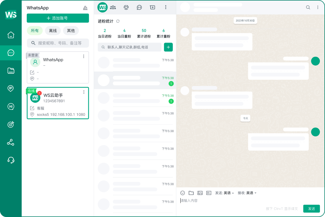The image size is (325, 217).
Task: Select the WS云助手 account card
Action: point(58,103)
